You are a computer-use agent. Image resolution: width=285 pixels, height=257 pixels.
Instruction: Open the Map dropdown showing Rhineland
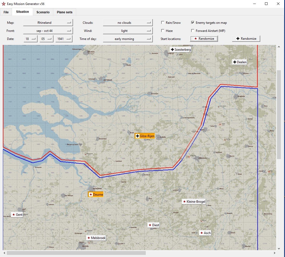click(48, 22)
